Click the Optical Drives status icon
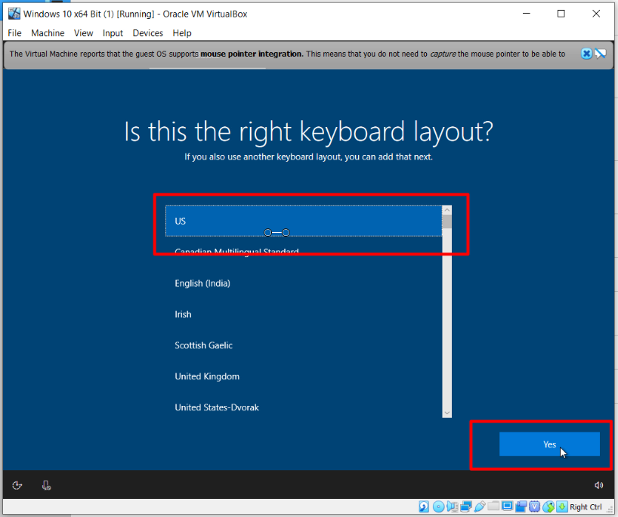The width and height of the screenshot is (618, 517). coord(440,506)
